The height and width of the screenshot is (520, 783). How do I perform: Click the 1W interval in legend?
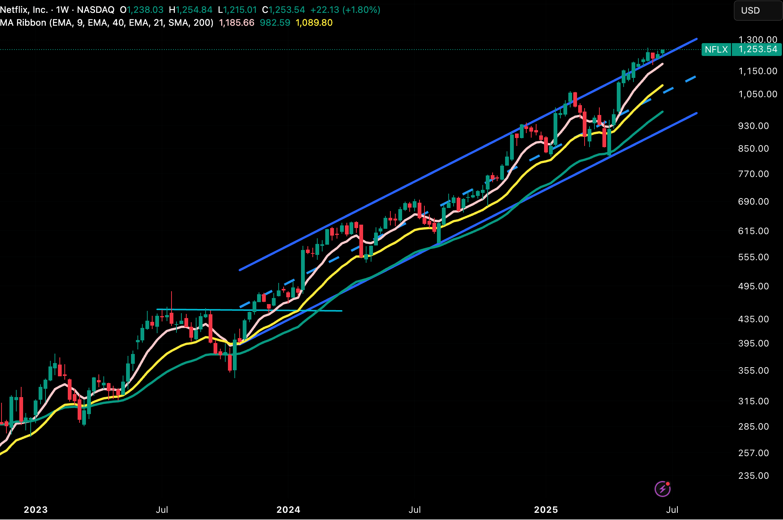pyautogui.click(x=62, y=10)
